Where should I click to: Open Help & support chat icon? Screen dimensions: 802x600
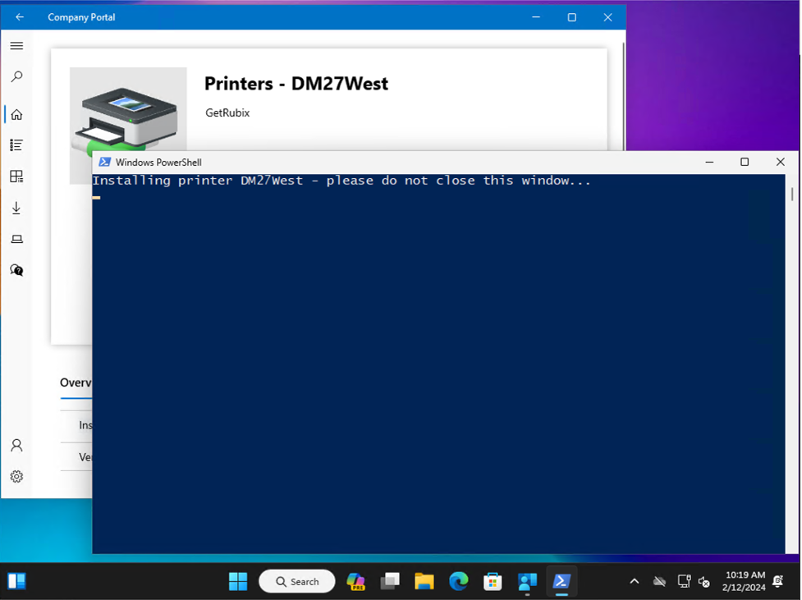16,270
